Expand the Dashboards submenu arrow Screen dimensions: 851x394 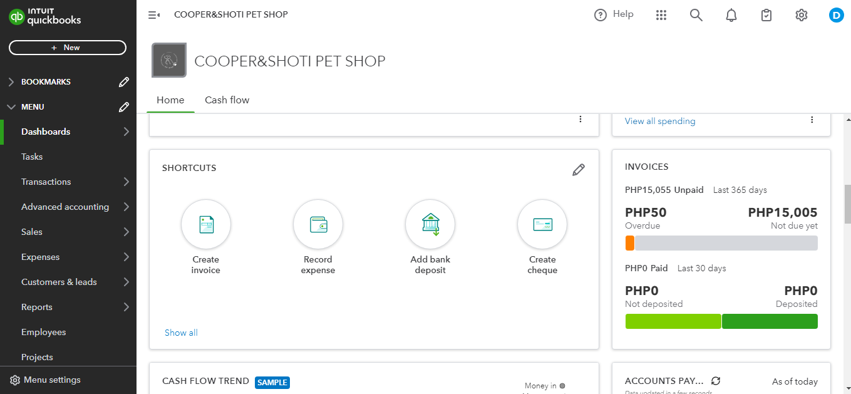click(x=126, y=132)
